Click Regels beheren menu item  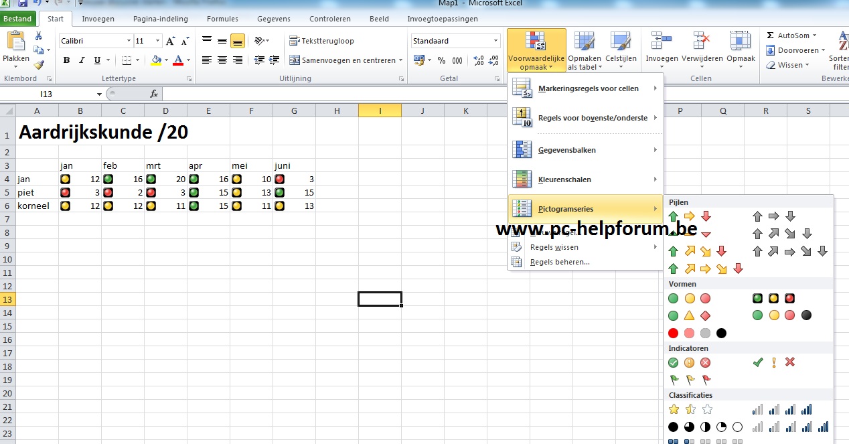click(585, 262)
